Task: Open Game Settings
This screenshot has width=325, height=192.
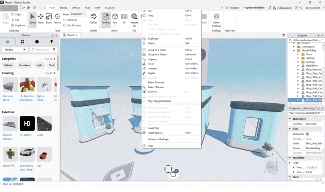Action: click(216, 20)
